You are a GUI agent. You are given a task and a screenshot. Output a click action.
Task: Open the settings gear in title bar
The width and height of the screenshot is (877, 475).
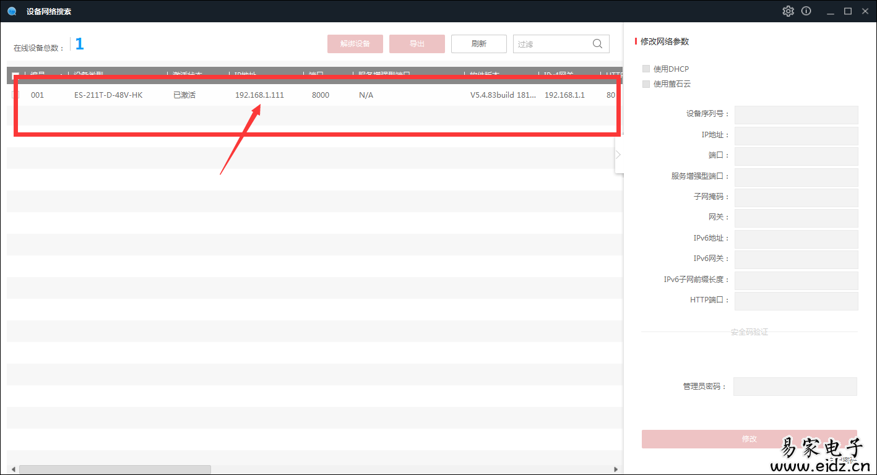coord(788,11)
